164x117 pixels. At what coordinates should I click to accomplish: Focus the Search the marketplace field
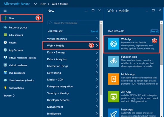pyautogui.click(x=73, y=23)
